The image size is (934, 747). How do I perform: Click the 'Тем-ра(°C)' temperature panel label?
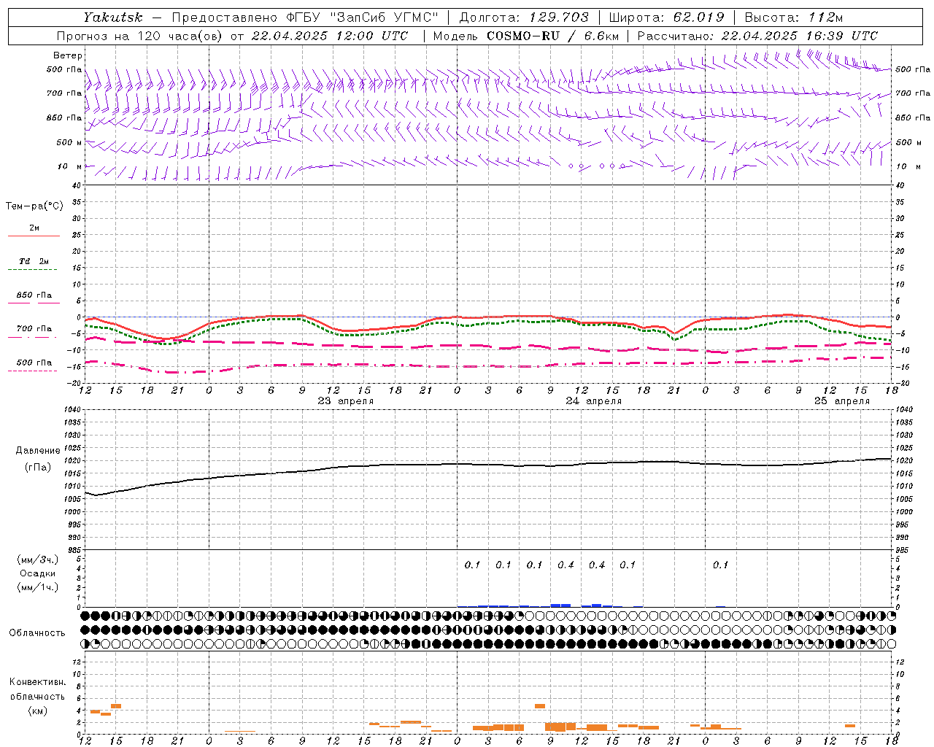34,206
